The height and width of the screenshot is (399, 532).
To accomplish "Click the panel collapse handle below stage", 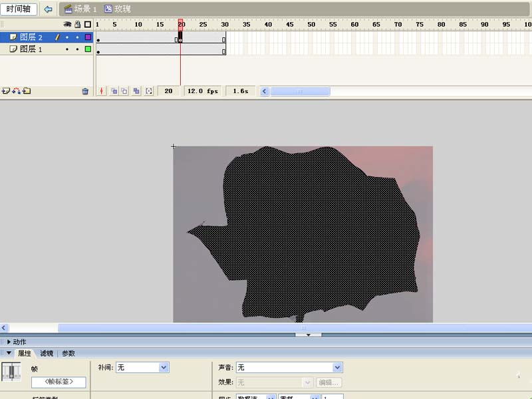I will coord(308,335).
